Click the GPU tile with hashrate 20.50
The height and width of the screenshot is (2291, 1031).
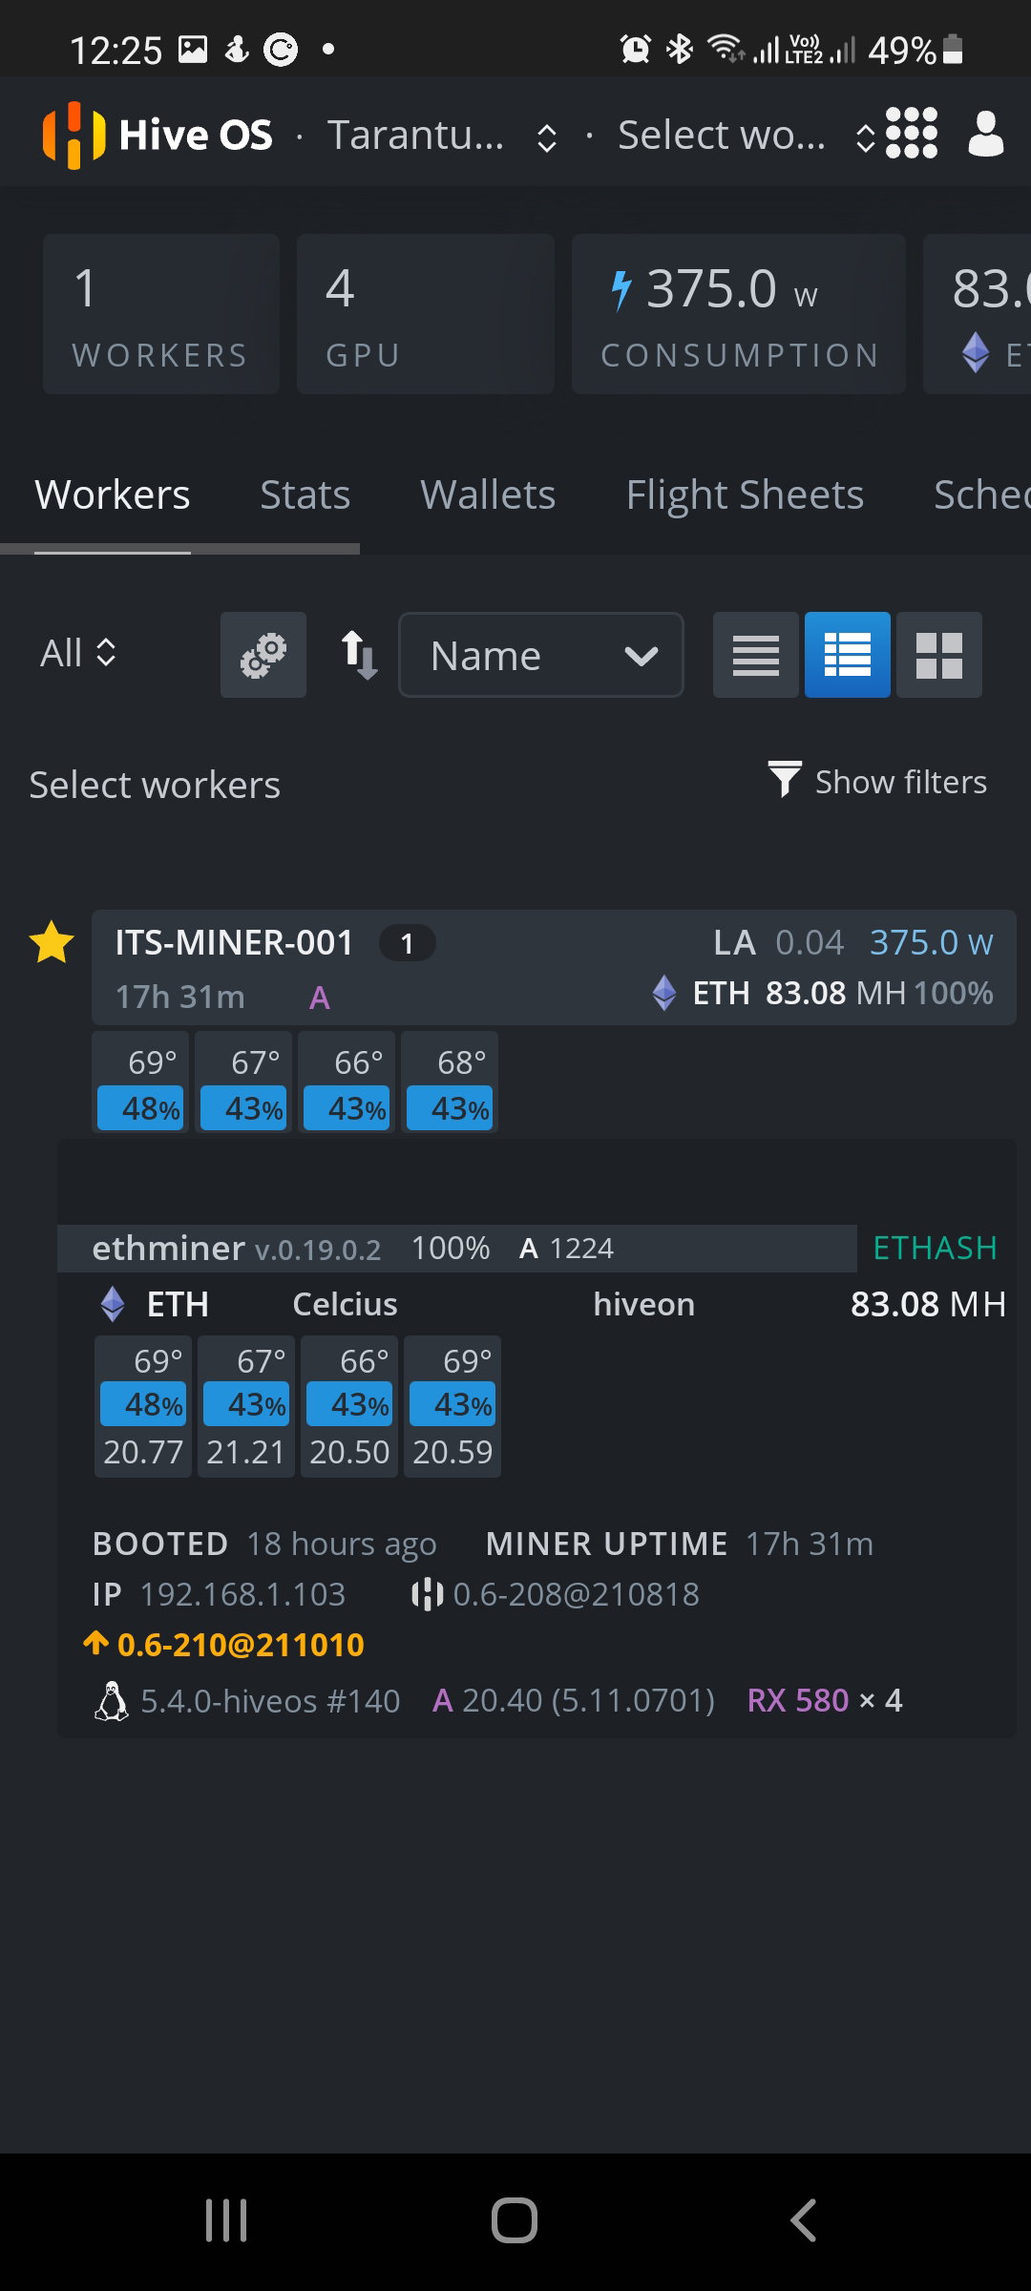[349, 1407]
